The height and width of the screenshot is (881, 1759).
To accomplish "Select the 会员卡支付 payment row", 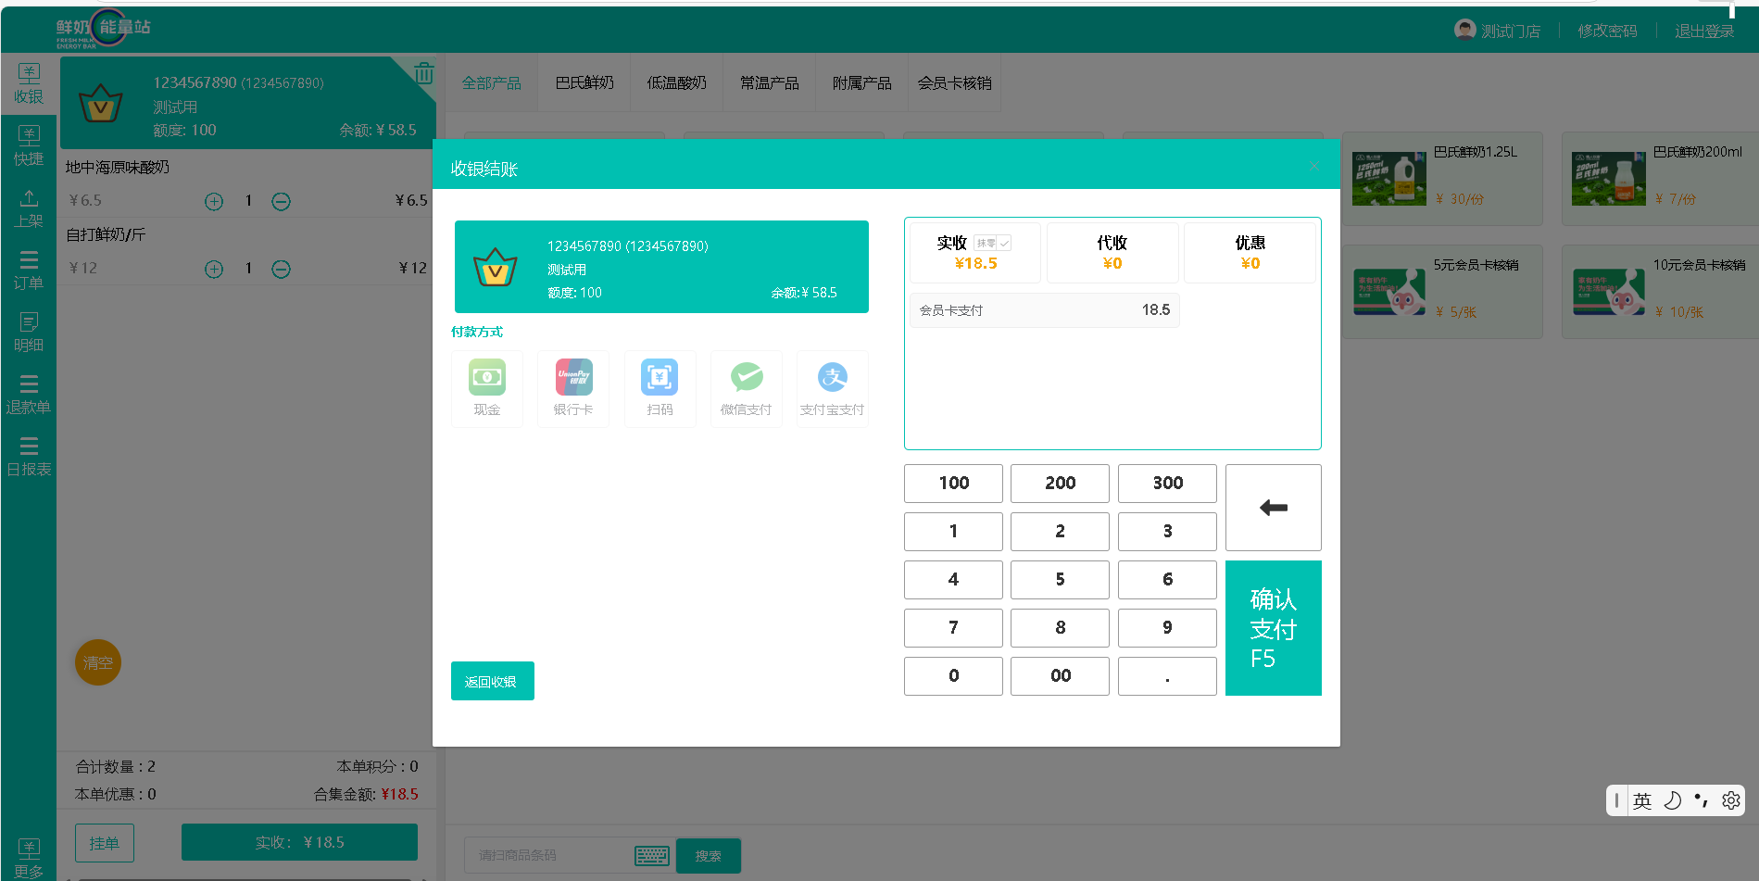I will (x=1043, y=310).
